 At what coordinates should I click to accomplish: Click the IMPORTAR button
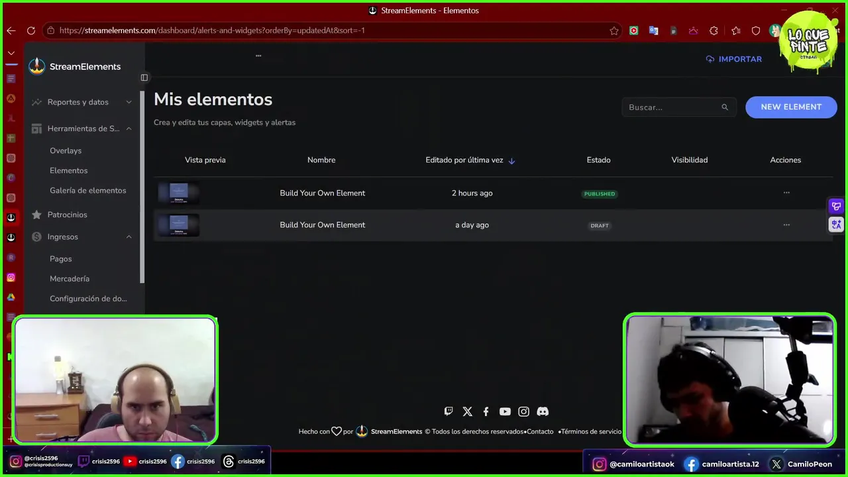coord(734,59)
